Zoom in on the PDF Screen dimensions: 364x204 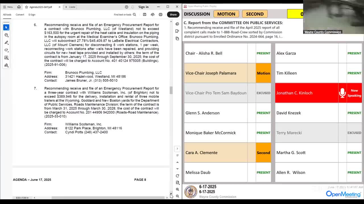(x=177, y=189)
